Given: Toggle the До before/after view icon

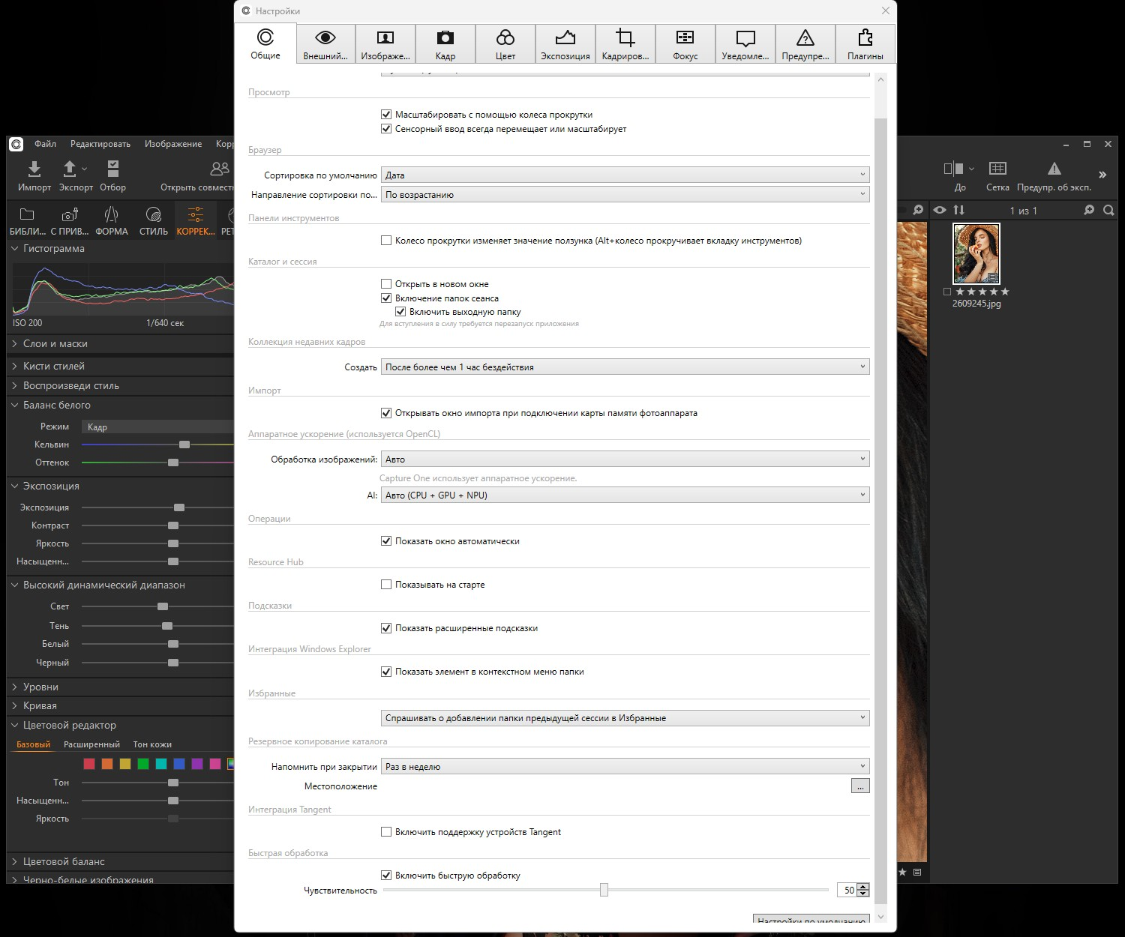Looking at the screenshot, I should [953, 169].
